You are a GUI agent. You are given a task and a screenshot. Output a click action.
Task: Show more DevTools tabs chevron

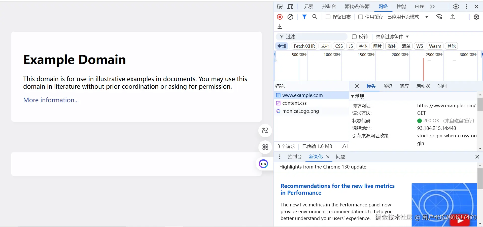coord(432,7)
